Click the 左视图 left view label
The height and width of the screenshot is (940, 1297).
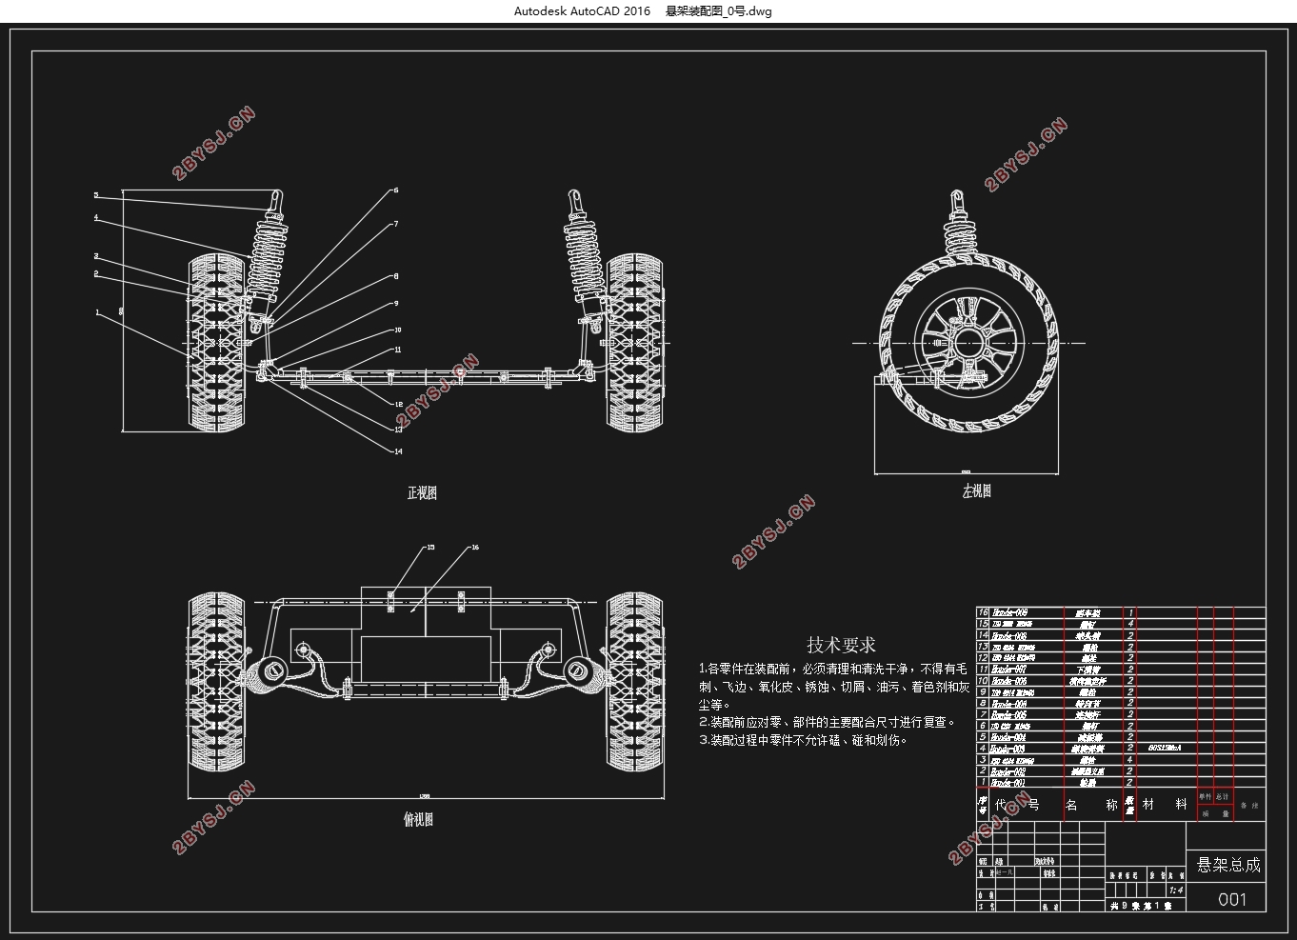coord(976,491)
